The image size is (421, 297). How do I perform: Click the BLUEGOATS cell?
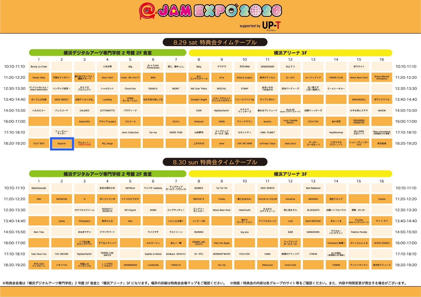tap(313, 210)
